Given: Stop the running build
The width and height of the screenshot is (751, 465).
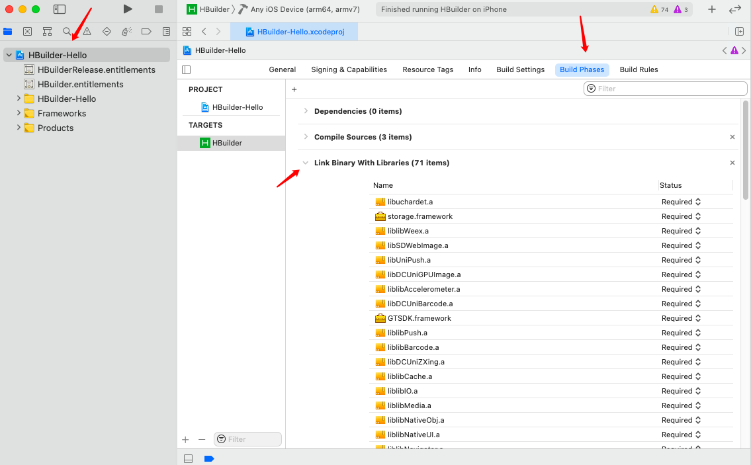Looking at the screenshot, I should click(159, 9).
